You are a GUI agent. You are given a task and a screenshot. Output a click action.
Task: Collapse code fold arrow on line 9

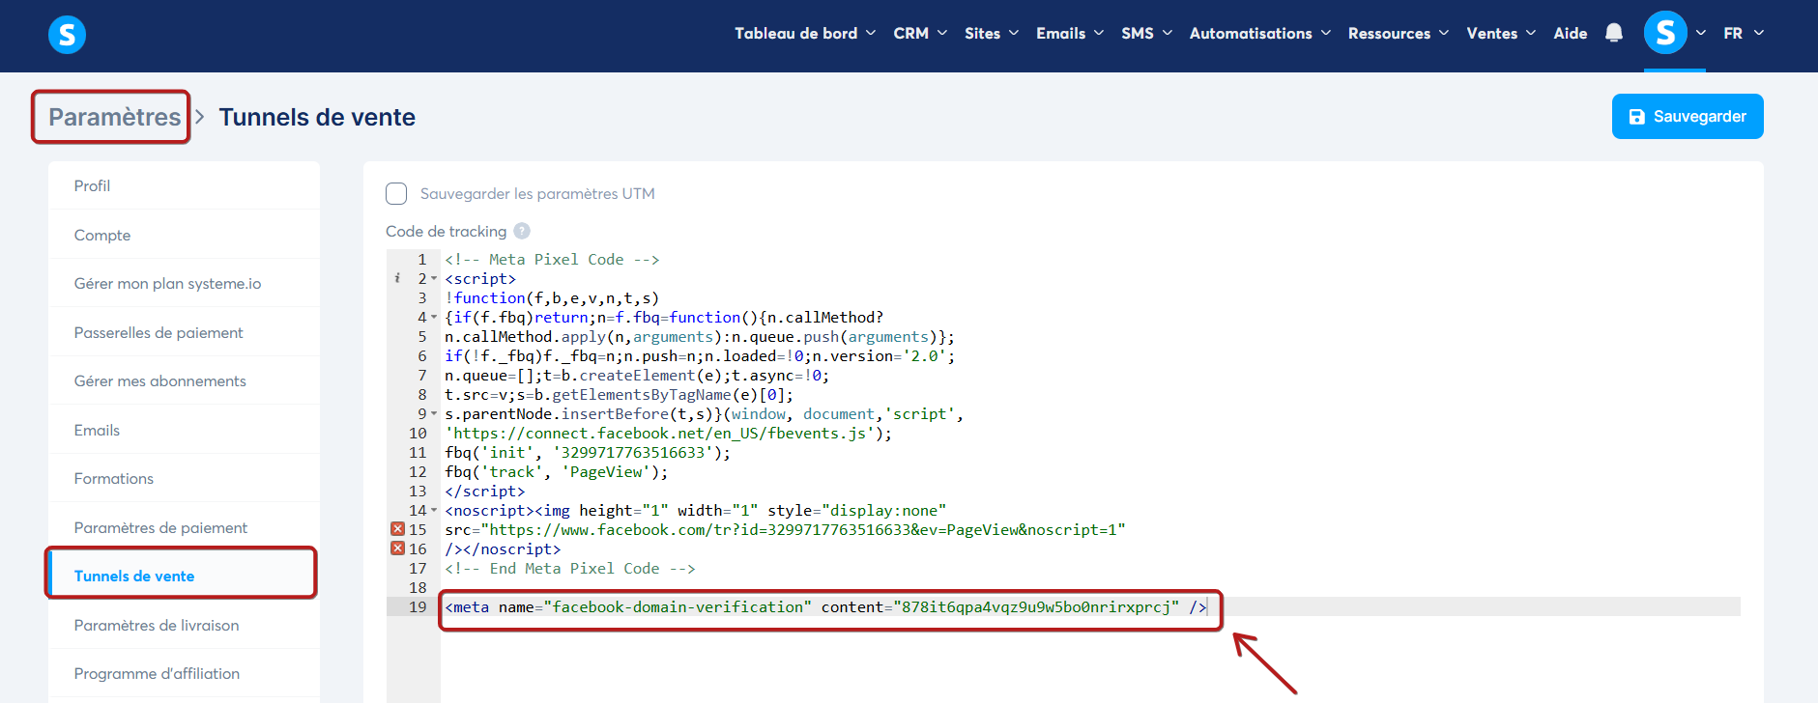point(434,413)
